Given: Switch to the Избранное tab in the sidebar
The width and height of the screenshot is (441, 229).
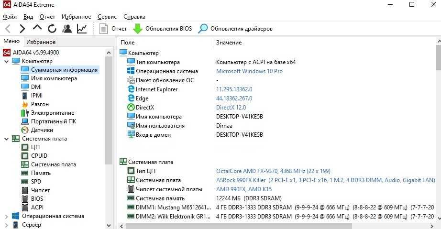Looking at the screenshot, I should coord(41,42).
